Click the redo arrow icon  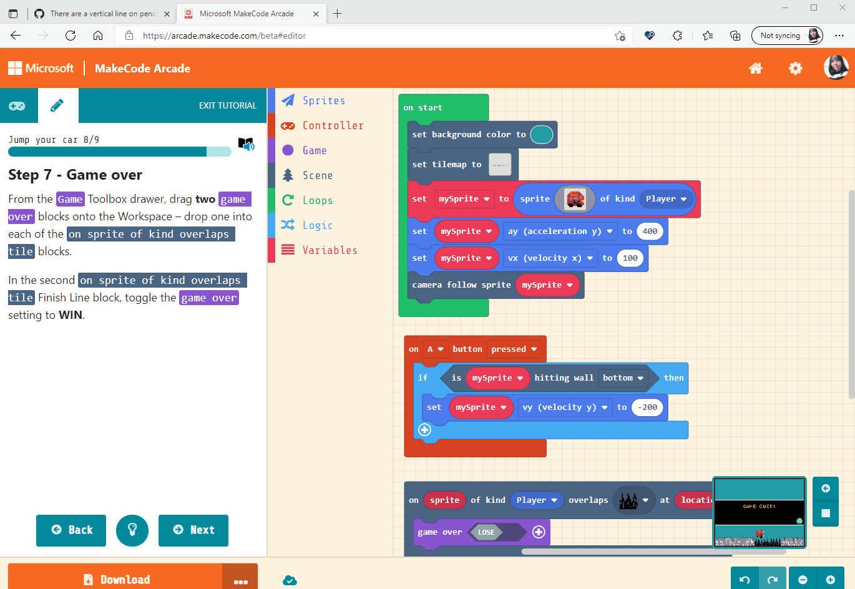[773, 579]
